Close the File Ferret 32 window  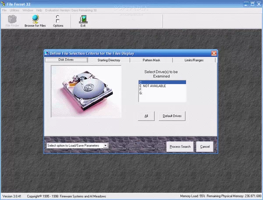(x=259, y=4)
